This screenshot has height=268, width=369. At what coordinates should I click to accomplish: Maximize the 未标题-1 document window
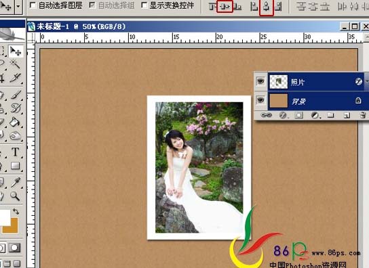pyautogui.click(x=355, y=26)
